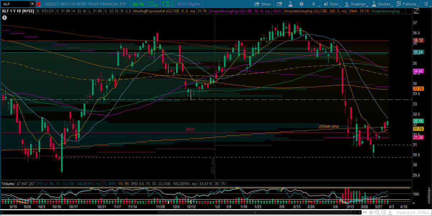This screenshot has height=216, width=432.
Task: Click the 2022 year vertical marker label
Action: point(213,165)
